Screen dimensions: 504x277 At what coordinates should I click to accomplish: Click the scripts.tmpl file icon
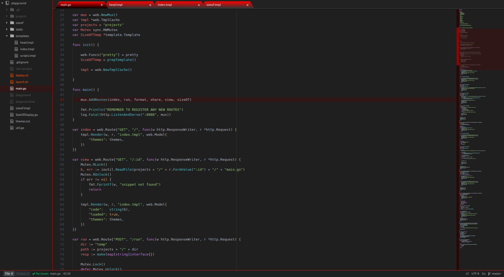click(x=16, y=56)
